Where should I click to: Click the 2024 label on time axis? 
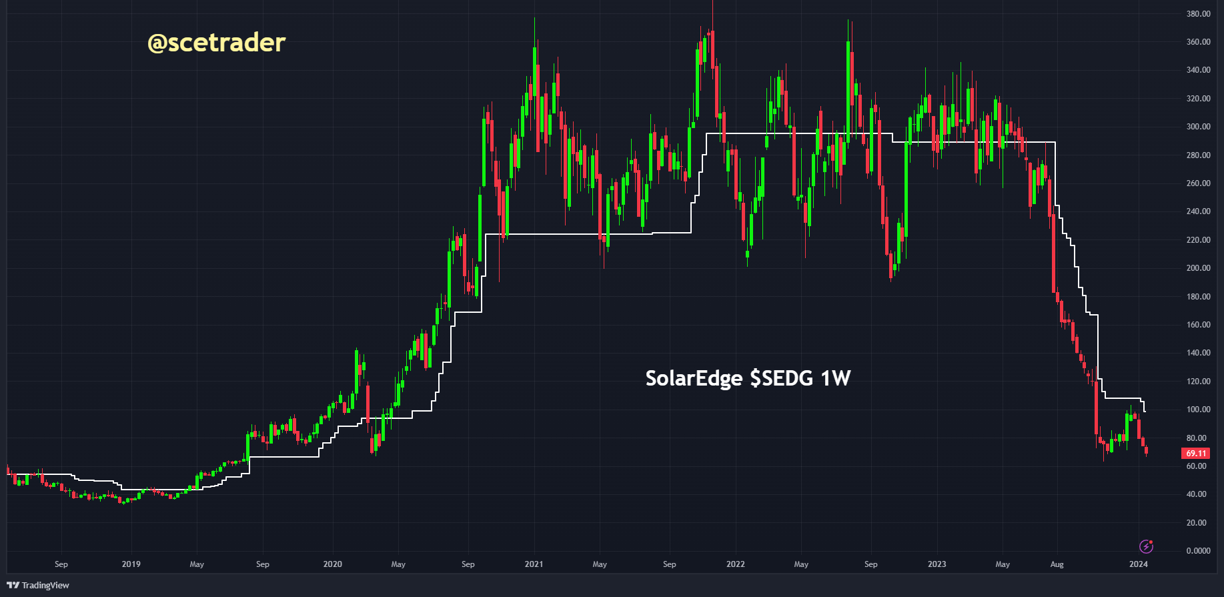1139,564
